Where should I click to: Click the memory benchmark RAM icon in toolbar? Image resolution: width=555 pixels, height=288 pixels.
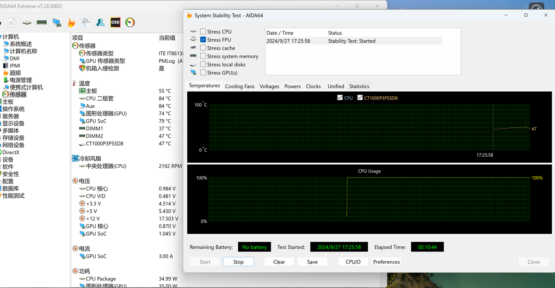(x=42, y=22)
